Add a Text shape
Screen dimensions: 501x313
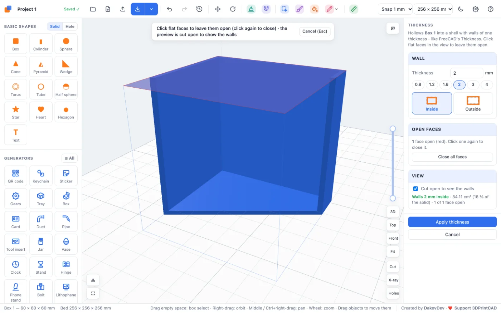click(x=16, y=135)
